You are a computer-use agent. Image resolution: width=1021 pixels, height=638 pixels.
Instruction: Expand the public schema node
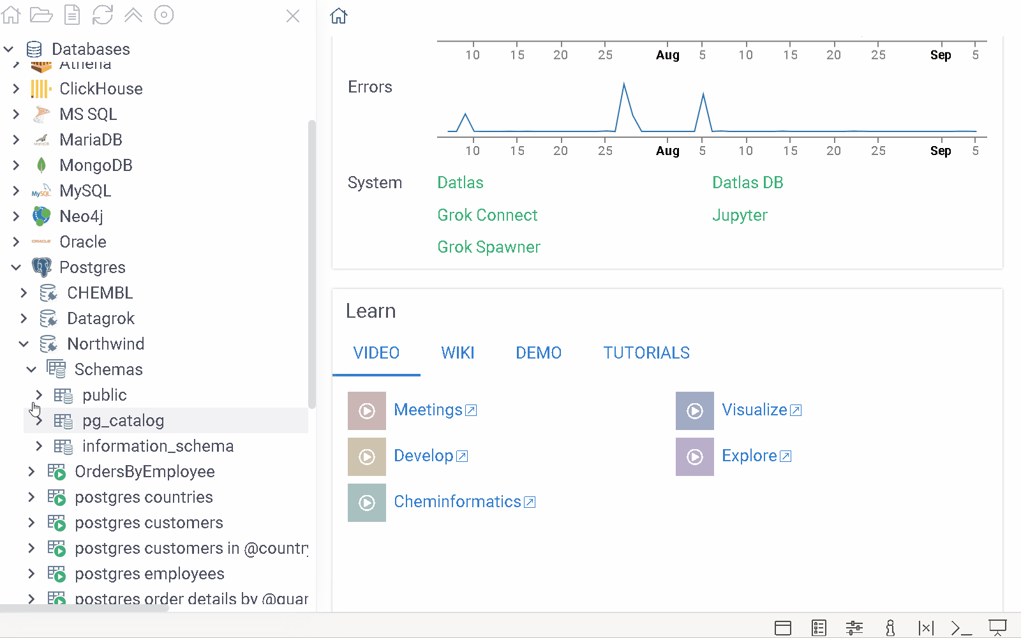pos(39,395)
